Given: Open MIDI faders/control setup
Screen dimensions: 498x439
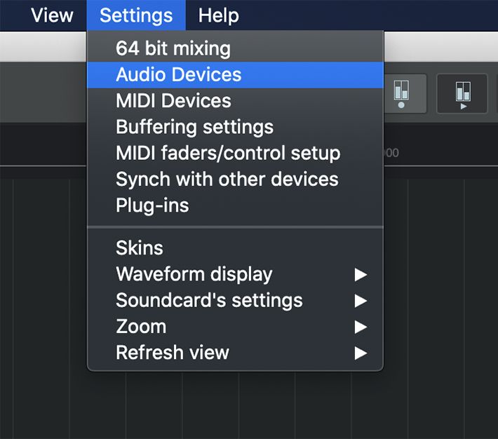Looking at the screenshot, I should point(235,153).
